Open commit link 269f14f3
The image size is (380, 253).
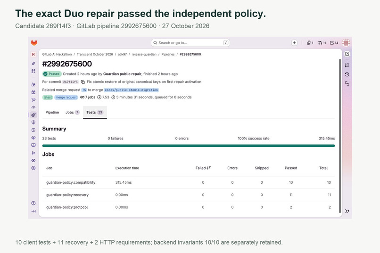tap(71, 82)
